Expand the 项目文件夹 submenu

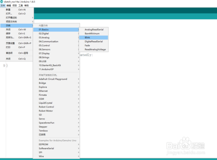17,22
